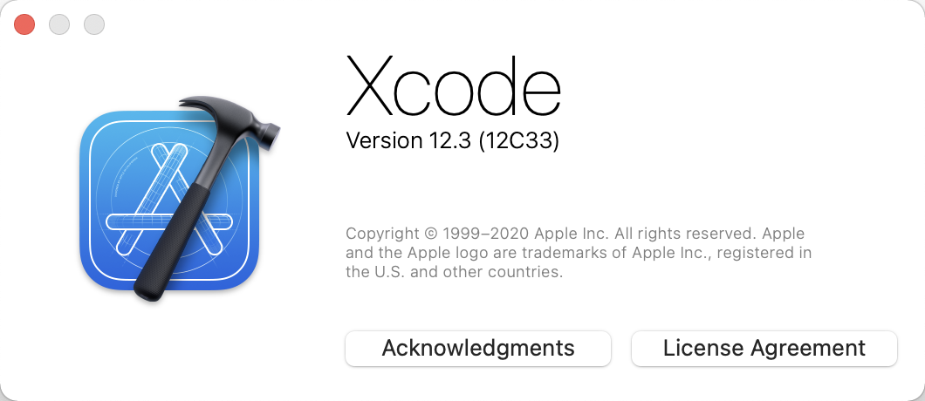Open the License Agreement
Image resolution: width=925 pixels, height=401 pixels.
pos(764,348)
